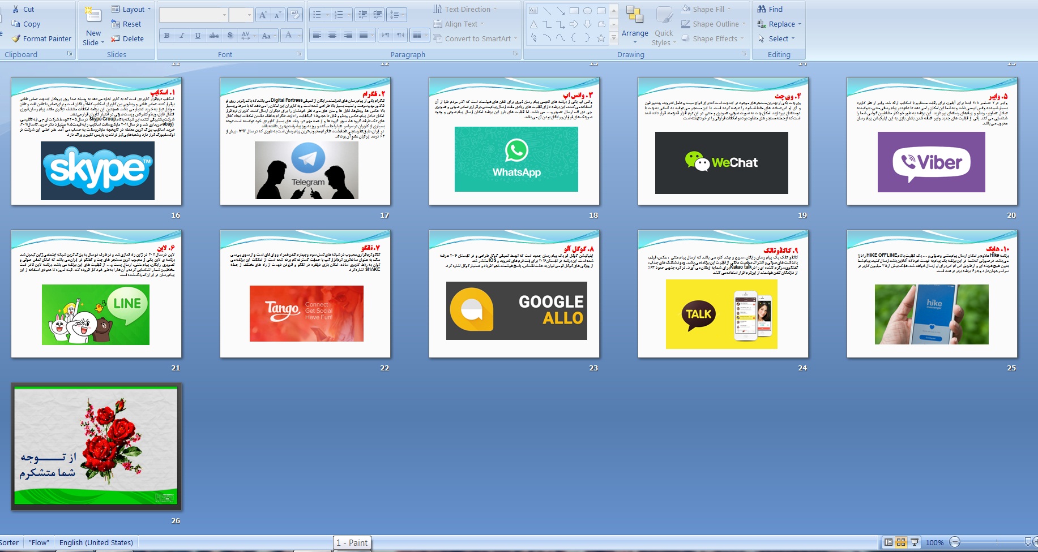The width and height of the screenshot is (1038, 552).
Task: Align text left
Action: [317, 35]
